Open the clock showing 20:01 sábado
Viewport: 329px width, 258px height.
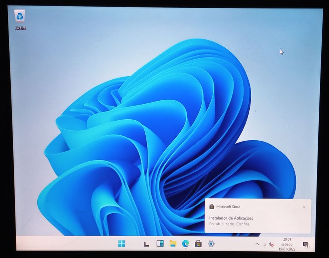click(287, 244)
